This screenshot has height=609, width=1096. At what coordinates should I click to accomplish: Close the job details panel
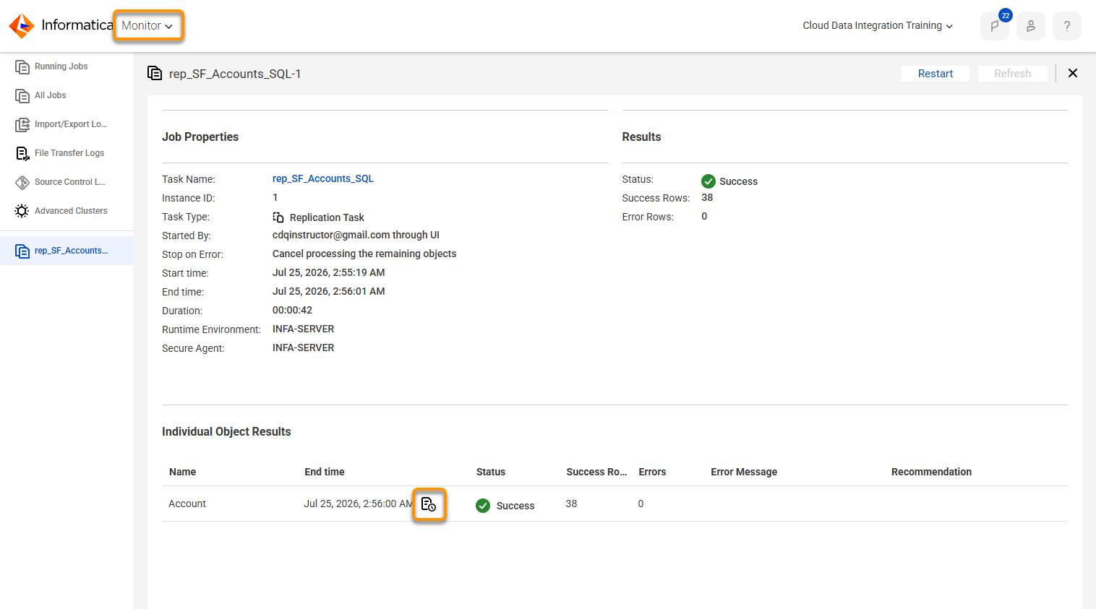(1073, 73)
